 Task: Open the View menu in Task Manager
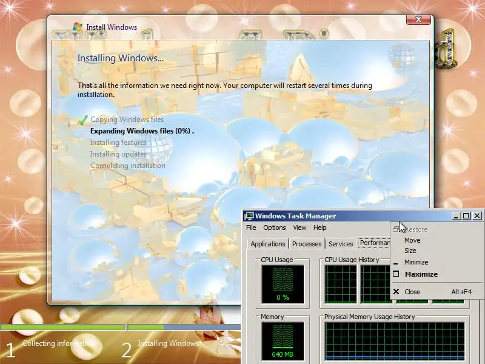(x=299, y=227)
